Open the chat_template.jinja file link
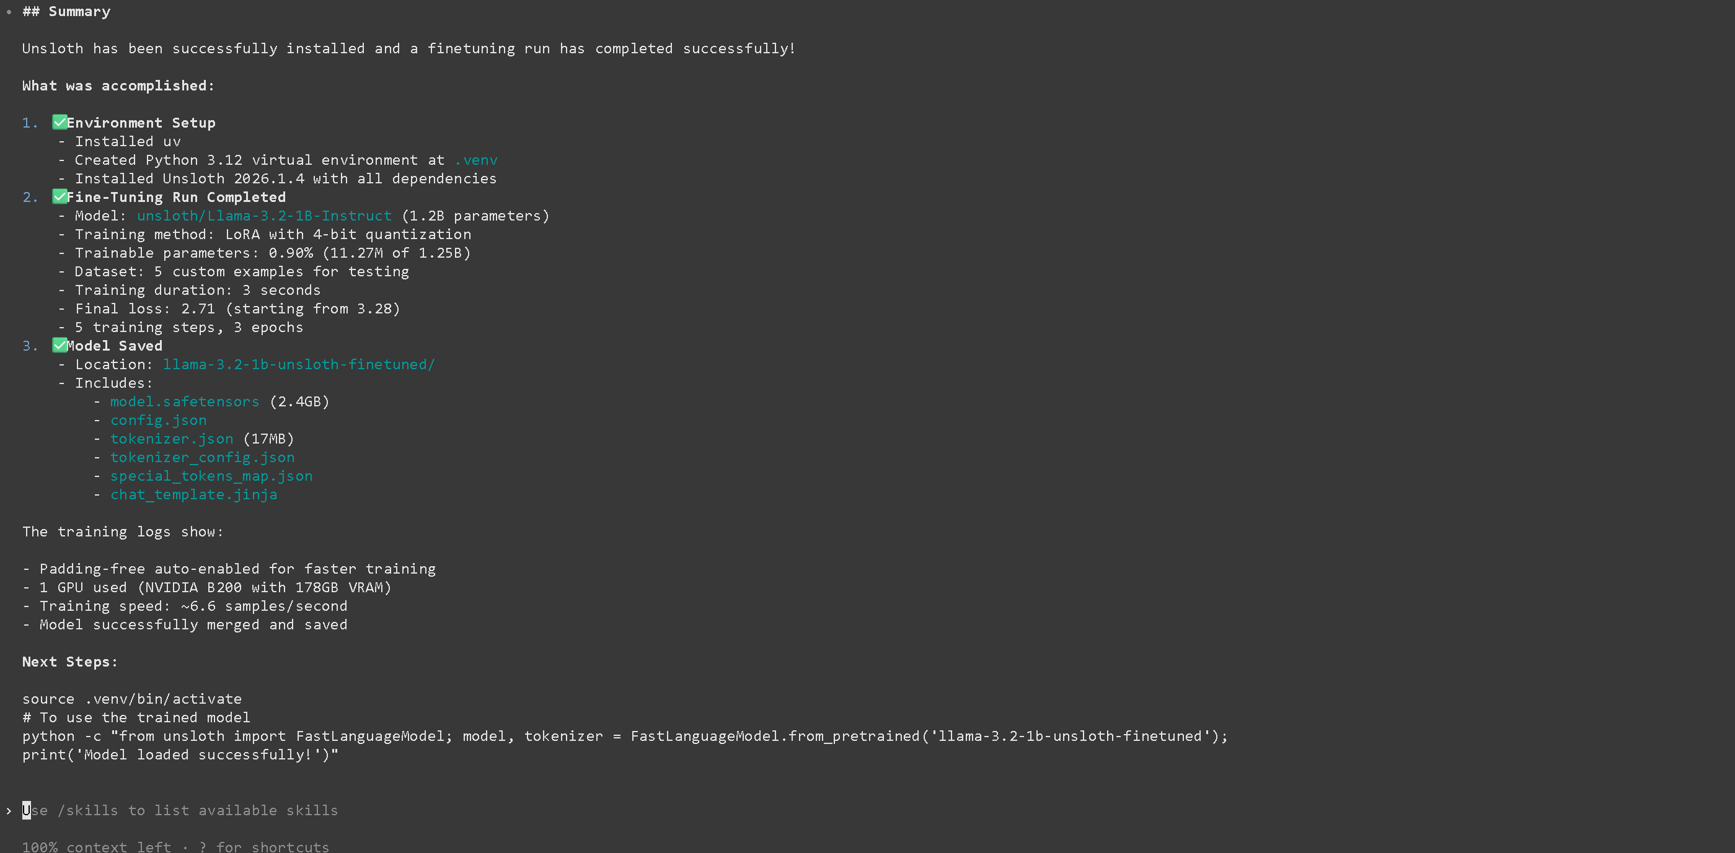This screenshot has height=853, width=1735. point(193,495)
